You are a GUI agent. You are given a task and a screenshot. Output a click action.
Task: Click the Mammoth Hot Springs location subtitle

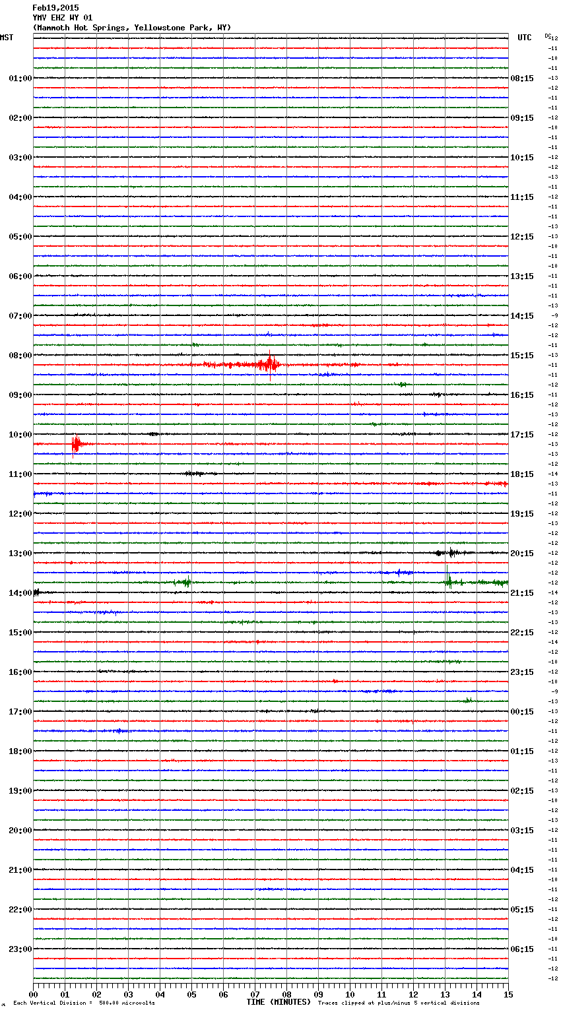pos(132,28)
